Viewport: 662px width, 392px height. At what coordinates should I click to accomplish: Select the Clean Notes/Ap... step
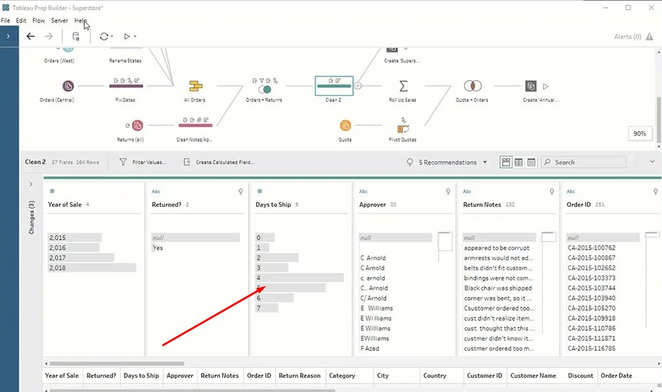195,125
